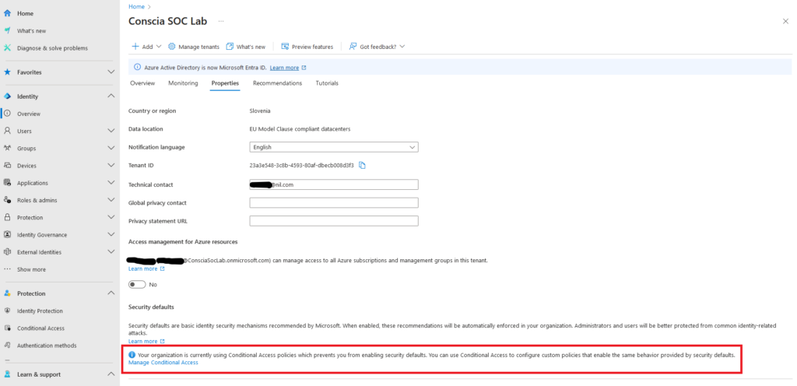Click the Roles & admins icon
The height and width of the screenshot is (386, 797).
pyautogui.click(x=7, y=200)
